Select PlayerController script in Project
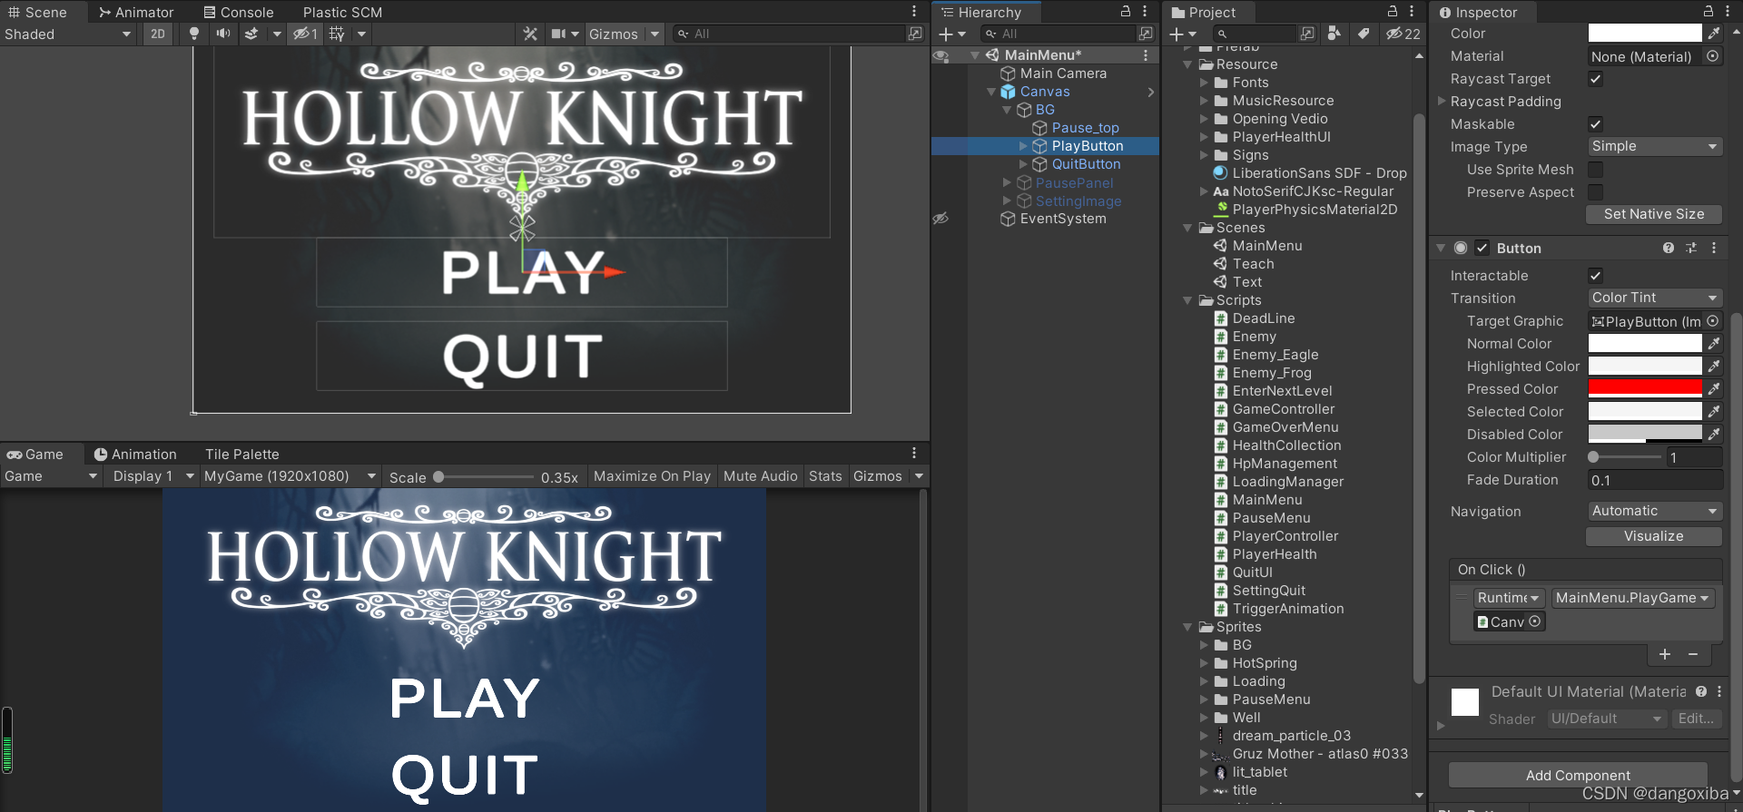 point(1285,536)
